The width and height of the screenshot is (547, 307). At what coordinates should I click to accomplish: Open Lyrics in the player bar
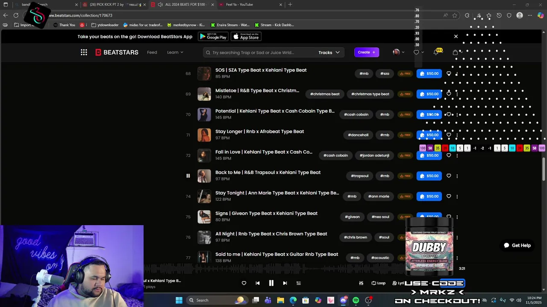tap(398, 283)
